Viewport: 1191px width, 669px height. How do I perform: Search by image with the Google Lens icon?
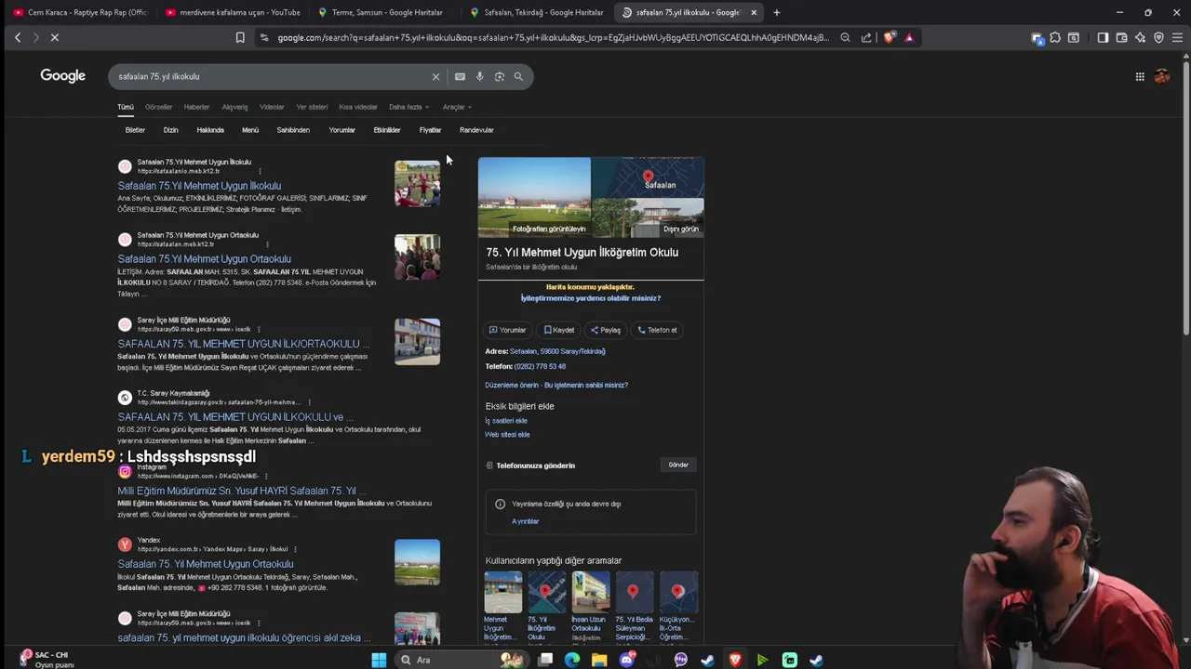500,76
